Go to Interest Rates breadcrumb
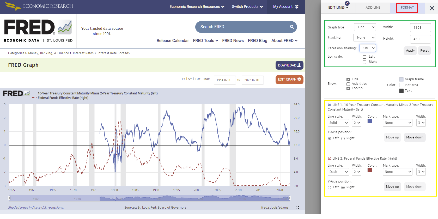 83,53
